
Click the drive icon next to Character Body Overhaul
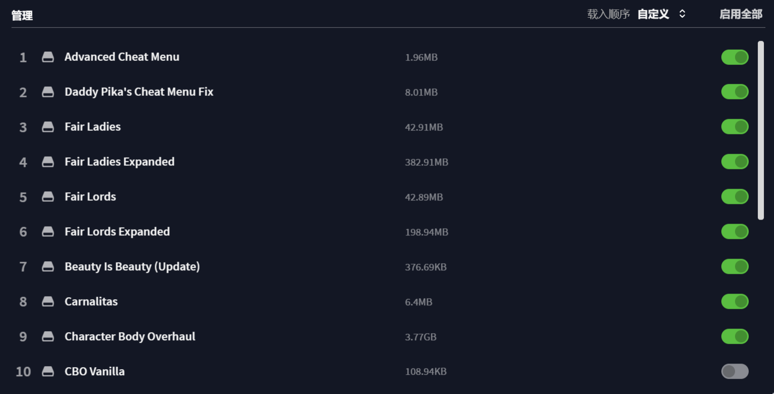(x=48, y=337)
